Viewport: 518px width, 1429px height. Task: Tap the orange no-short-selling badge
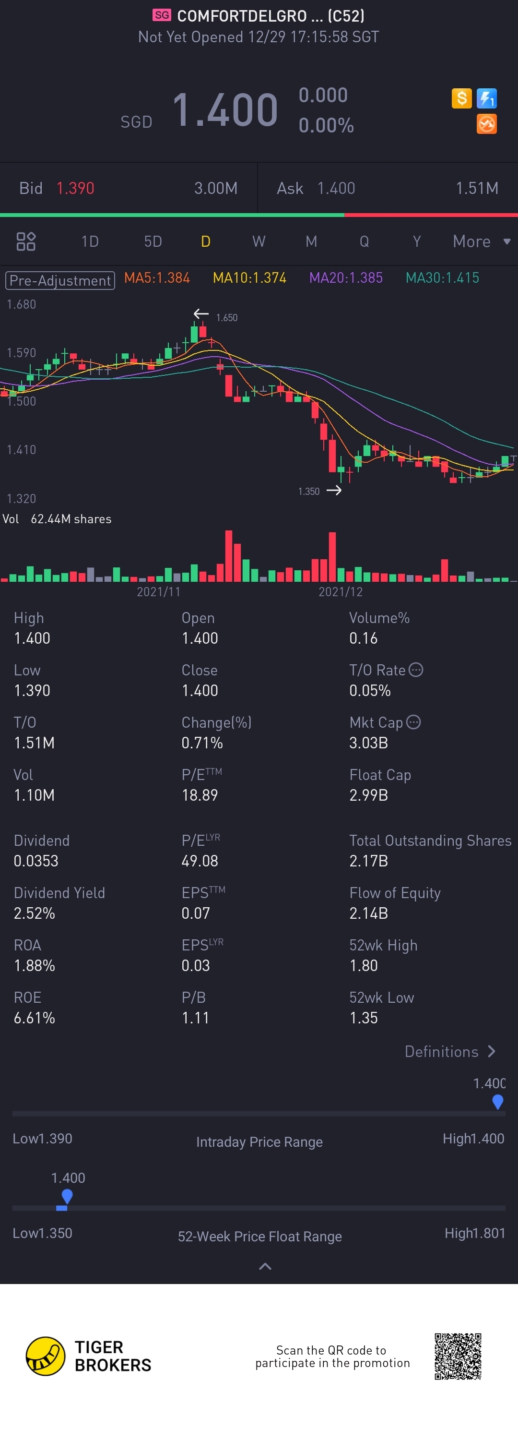click(486, 124)
